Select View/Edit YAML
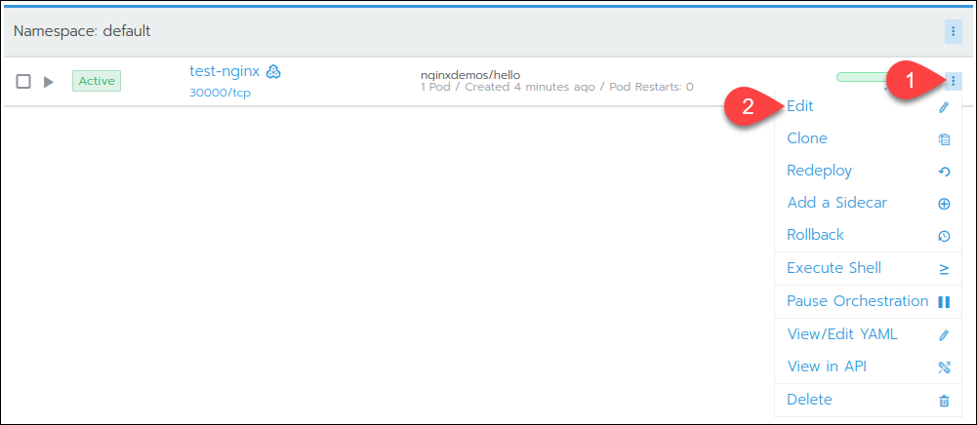Screen dimensions: 977x425 pyautogui.click(x=842, y=334)
